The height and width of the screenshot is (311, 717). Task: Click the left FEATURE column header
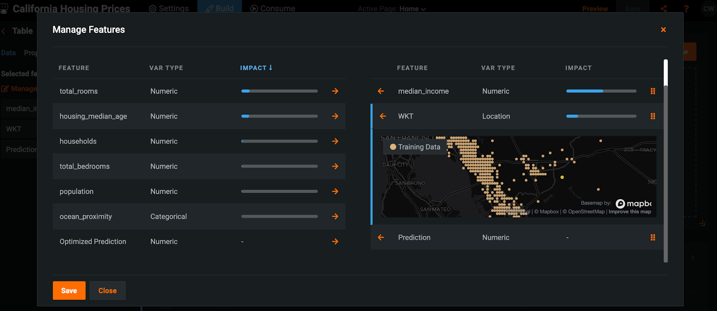pyautogui.click(x=74, y=68)
